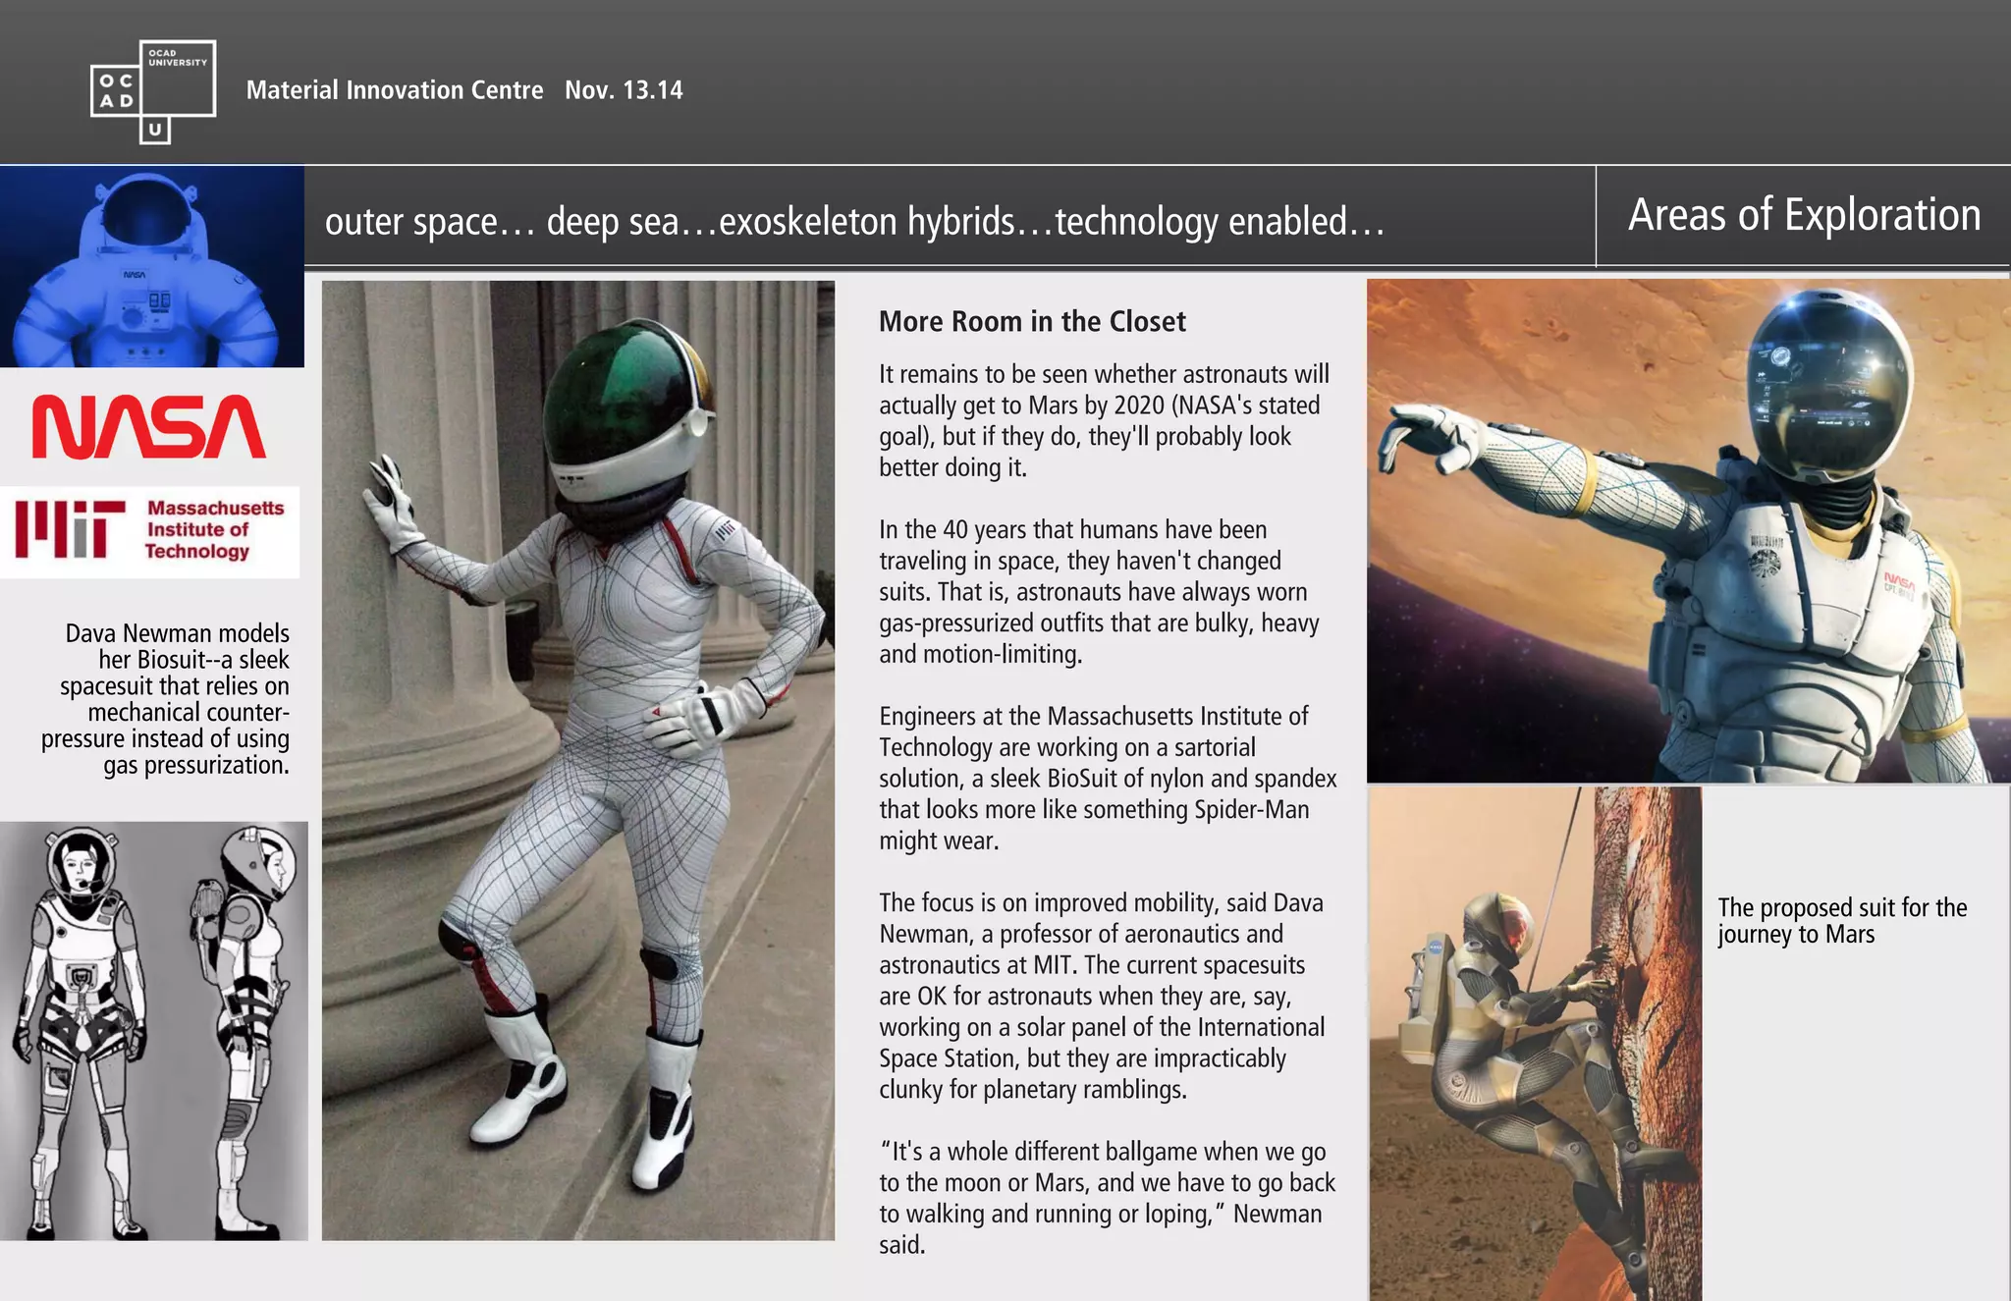Click the paragraph starting In the 40 years
The width and height of the screenshot is (2011, 1301).
pyautogui.click(x=1099, y=591)
